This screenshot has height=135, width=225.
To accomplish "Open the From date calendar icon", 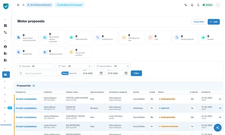I will 101,73.
